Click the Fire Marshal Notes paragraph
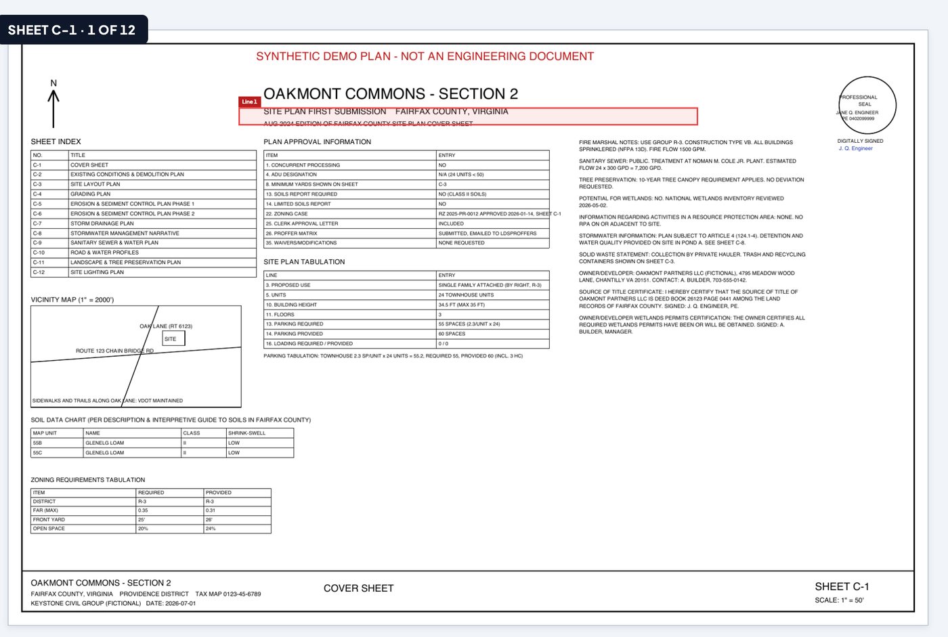Image resolution: width=948 pixels, height=637 pixels. (686, 146)
